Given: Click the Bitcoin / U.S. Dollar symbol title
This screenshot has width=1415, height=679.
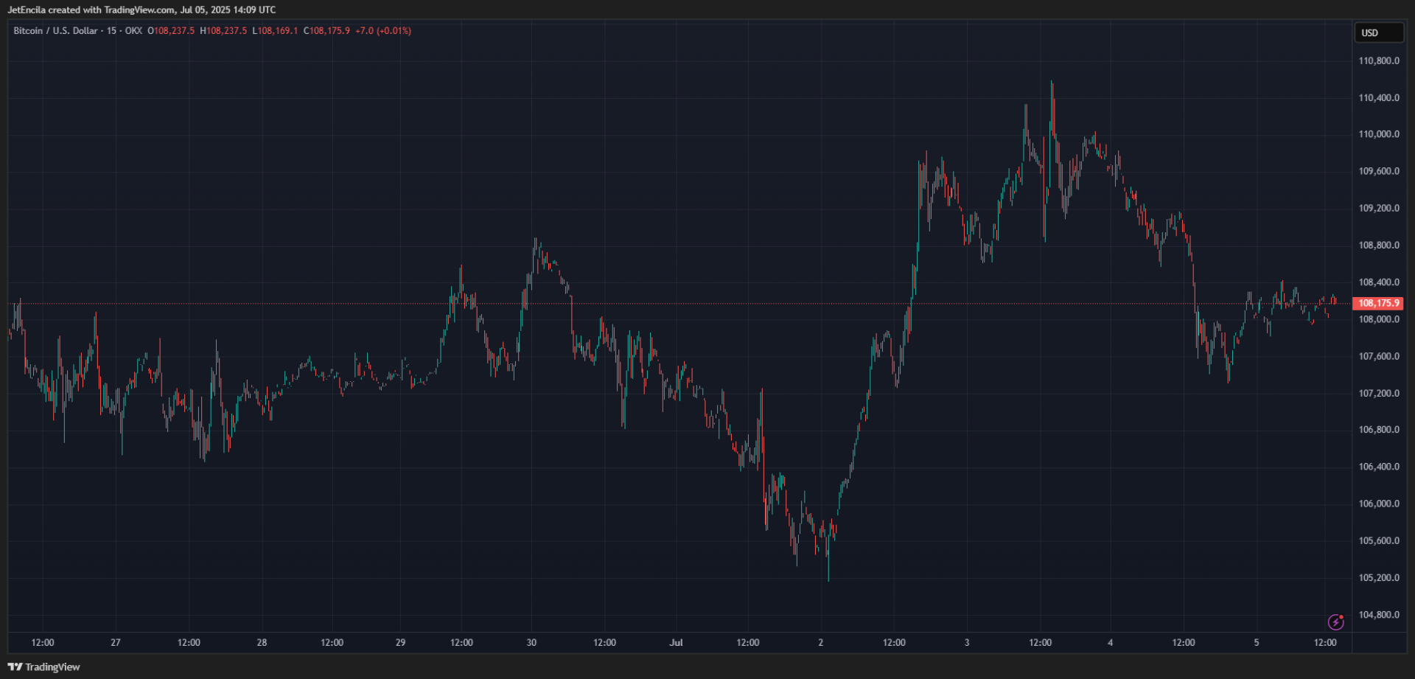Looking at the screenshot, I should (x=55, y=31).
